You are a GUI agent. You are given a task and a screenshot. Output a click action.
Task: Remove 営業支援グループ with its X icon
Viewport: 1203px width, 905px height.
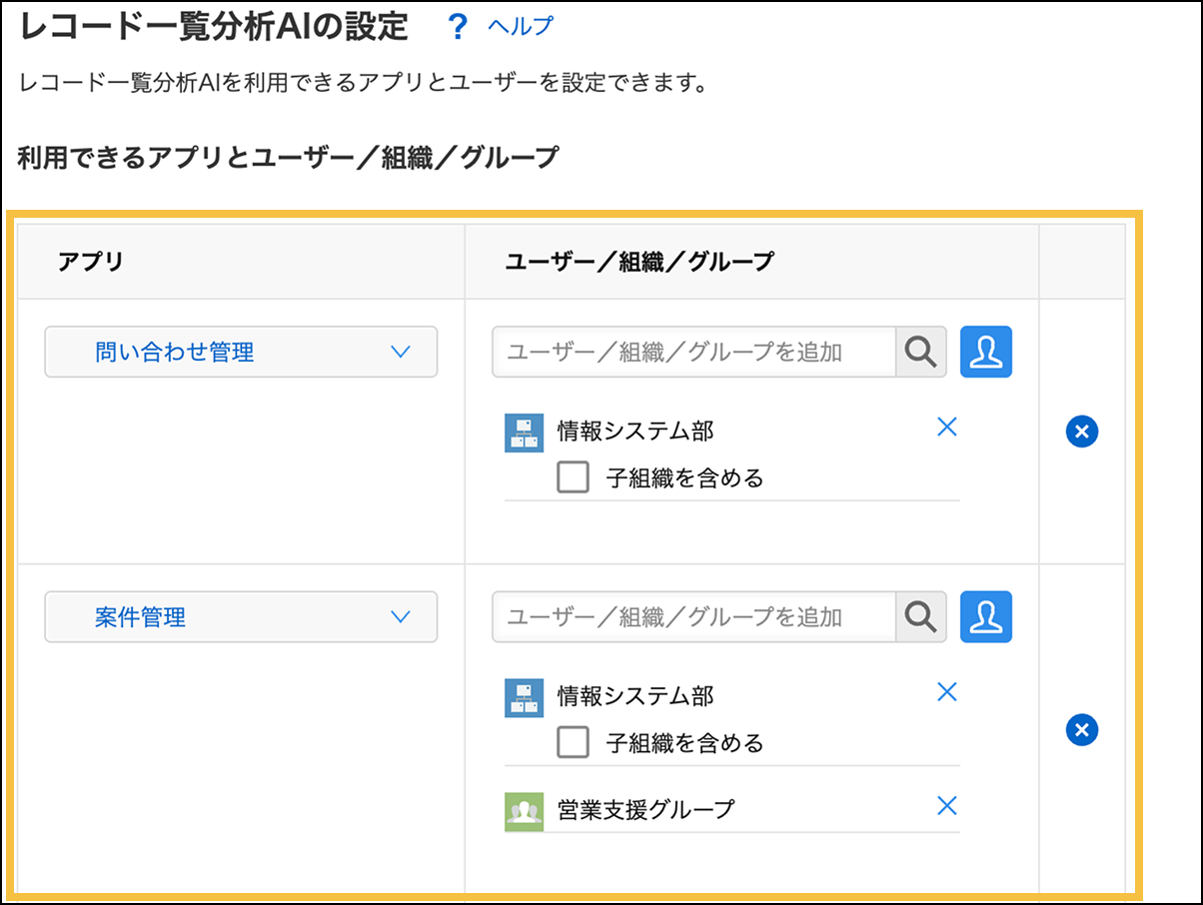(x=946, y=806)
